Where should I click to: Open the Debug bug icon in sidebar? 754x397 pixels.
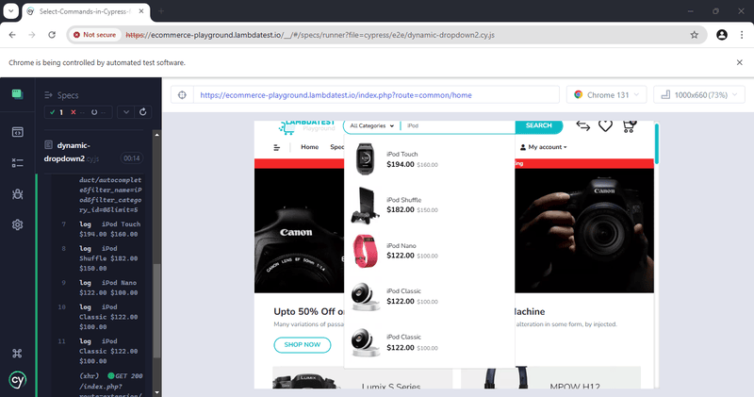point(17,194)
